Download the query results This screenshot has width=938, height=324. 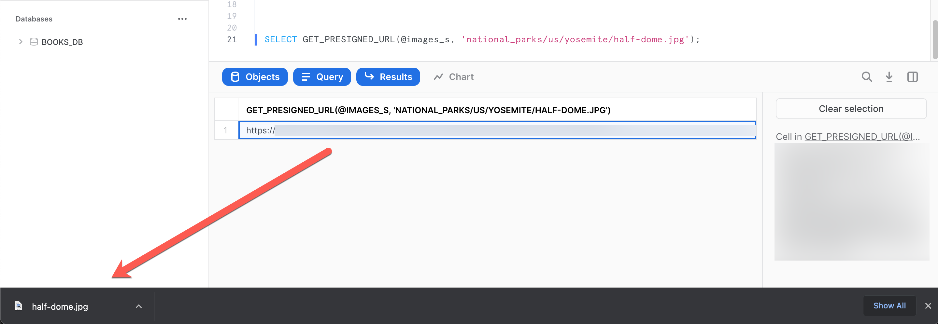pyautogui.click(x=889, y=77)
